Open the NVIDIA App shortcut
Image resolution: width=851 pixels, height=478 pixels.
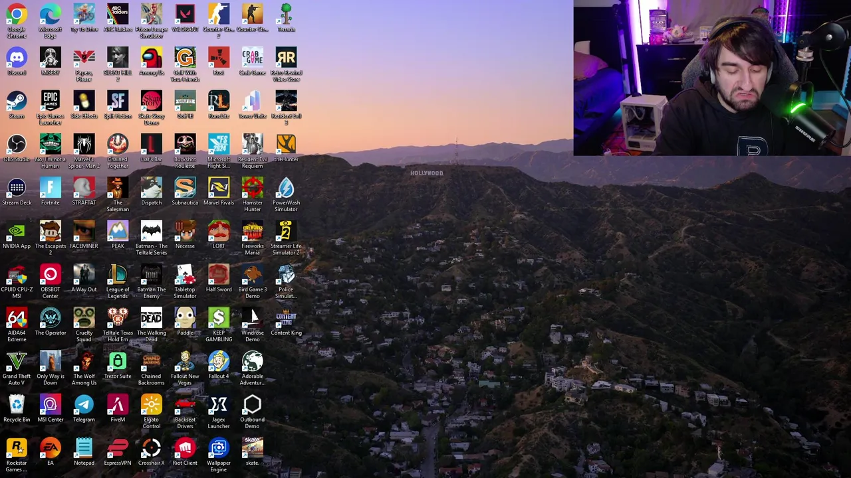(17, 231)
